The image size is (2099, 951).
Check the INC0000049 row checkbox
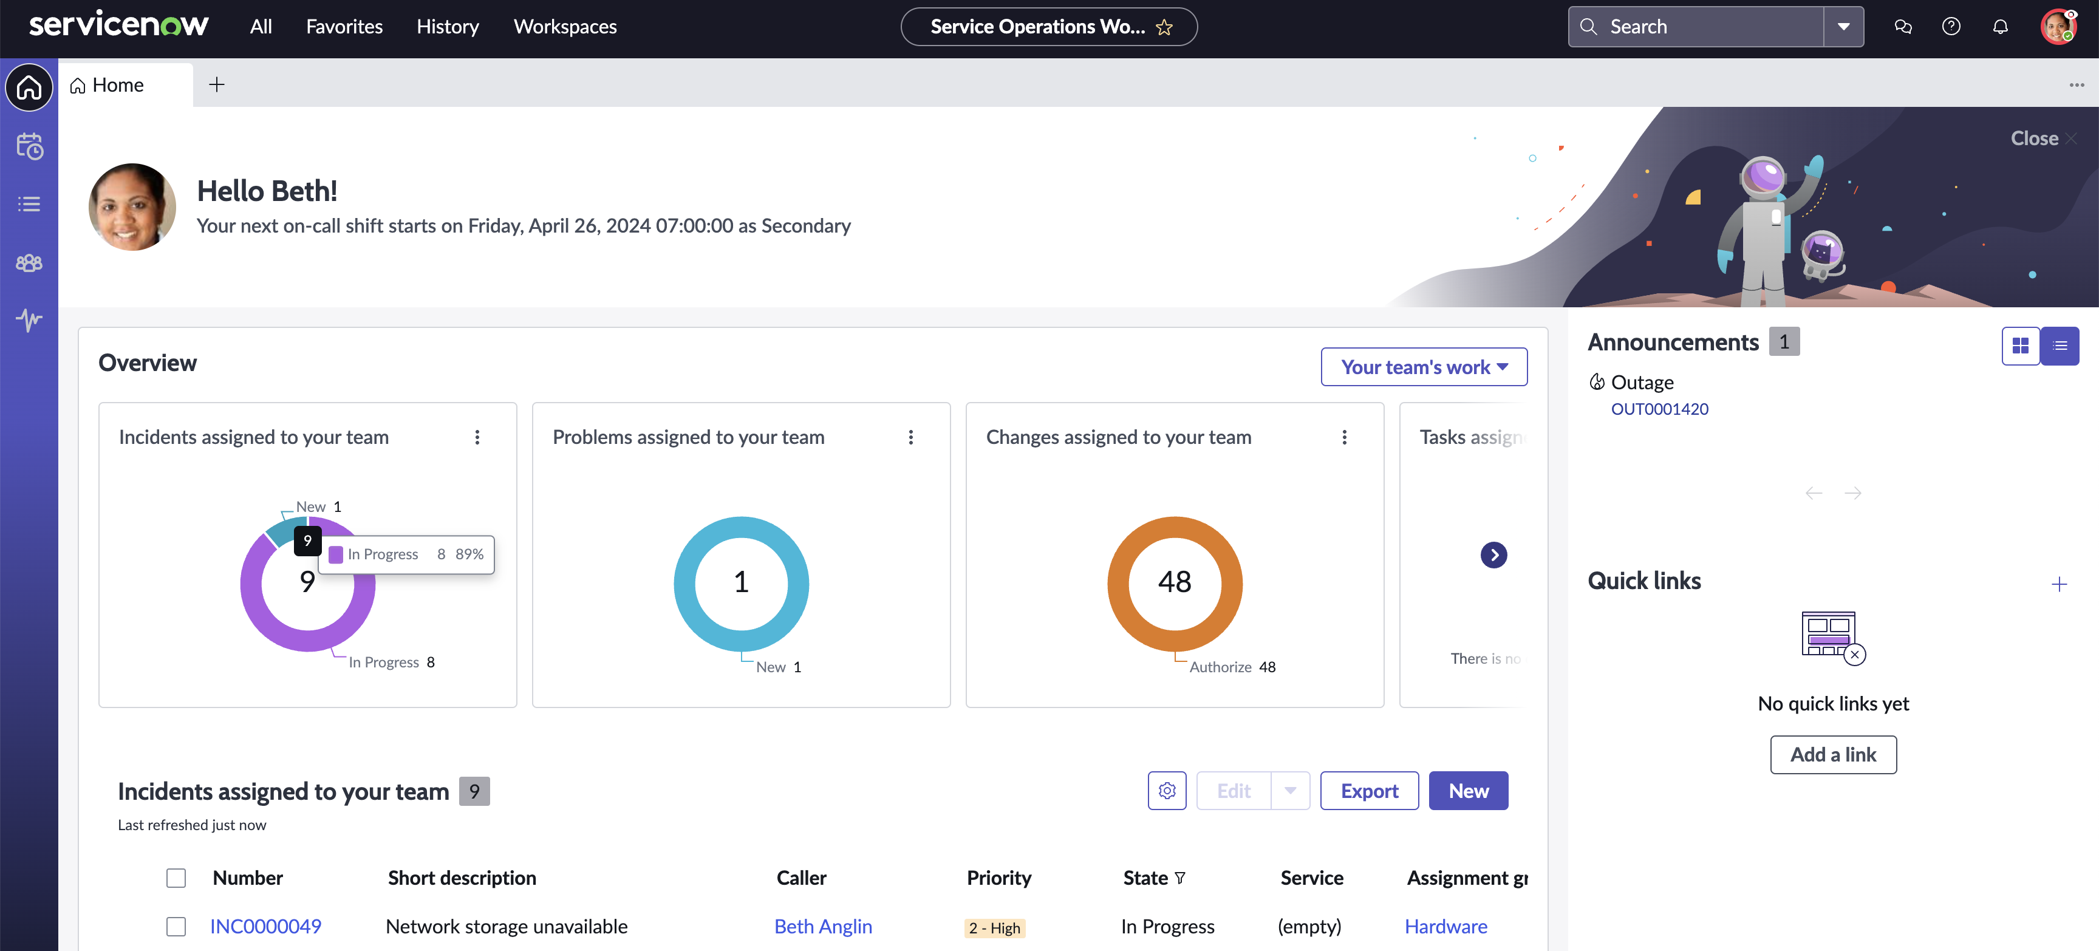[176, 927]
